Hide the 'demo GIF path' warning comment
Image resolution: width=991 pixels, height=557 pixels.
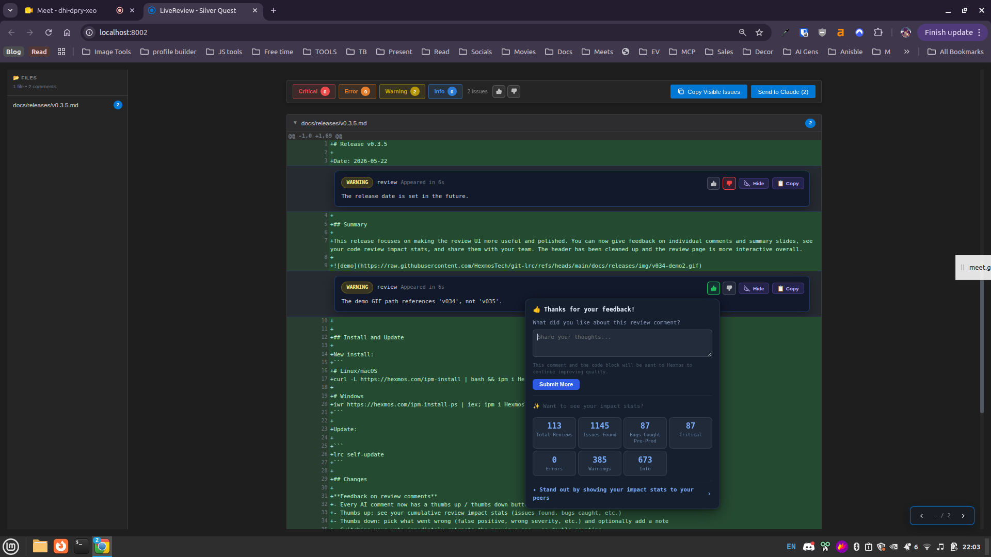[754, 288]
